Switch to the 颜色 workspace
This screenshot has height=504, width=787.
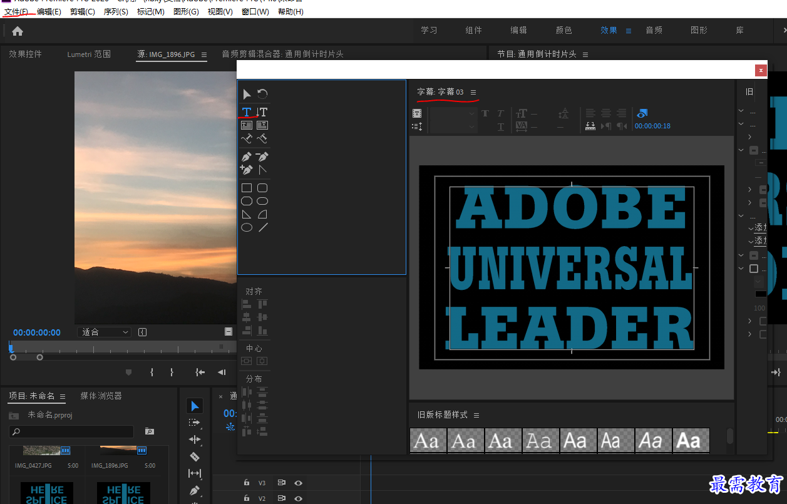[x=564, y=30]
